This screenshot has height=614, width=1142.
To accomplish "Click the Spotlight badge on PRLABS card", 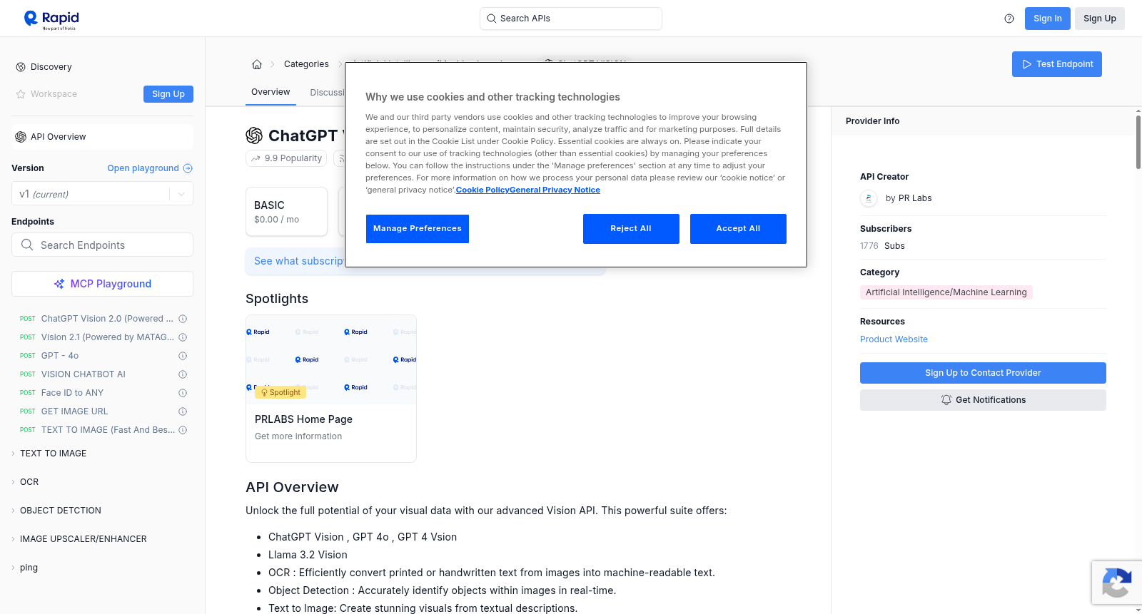I will (281, 393).
